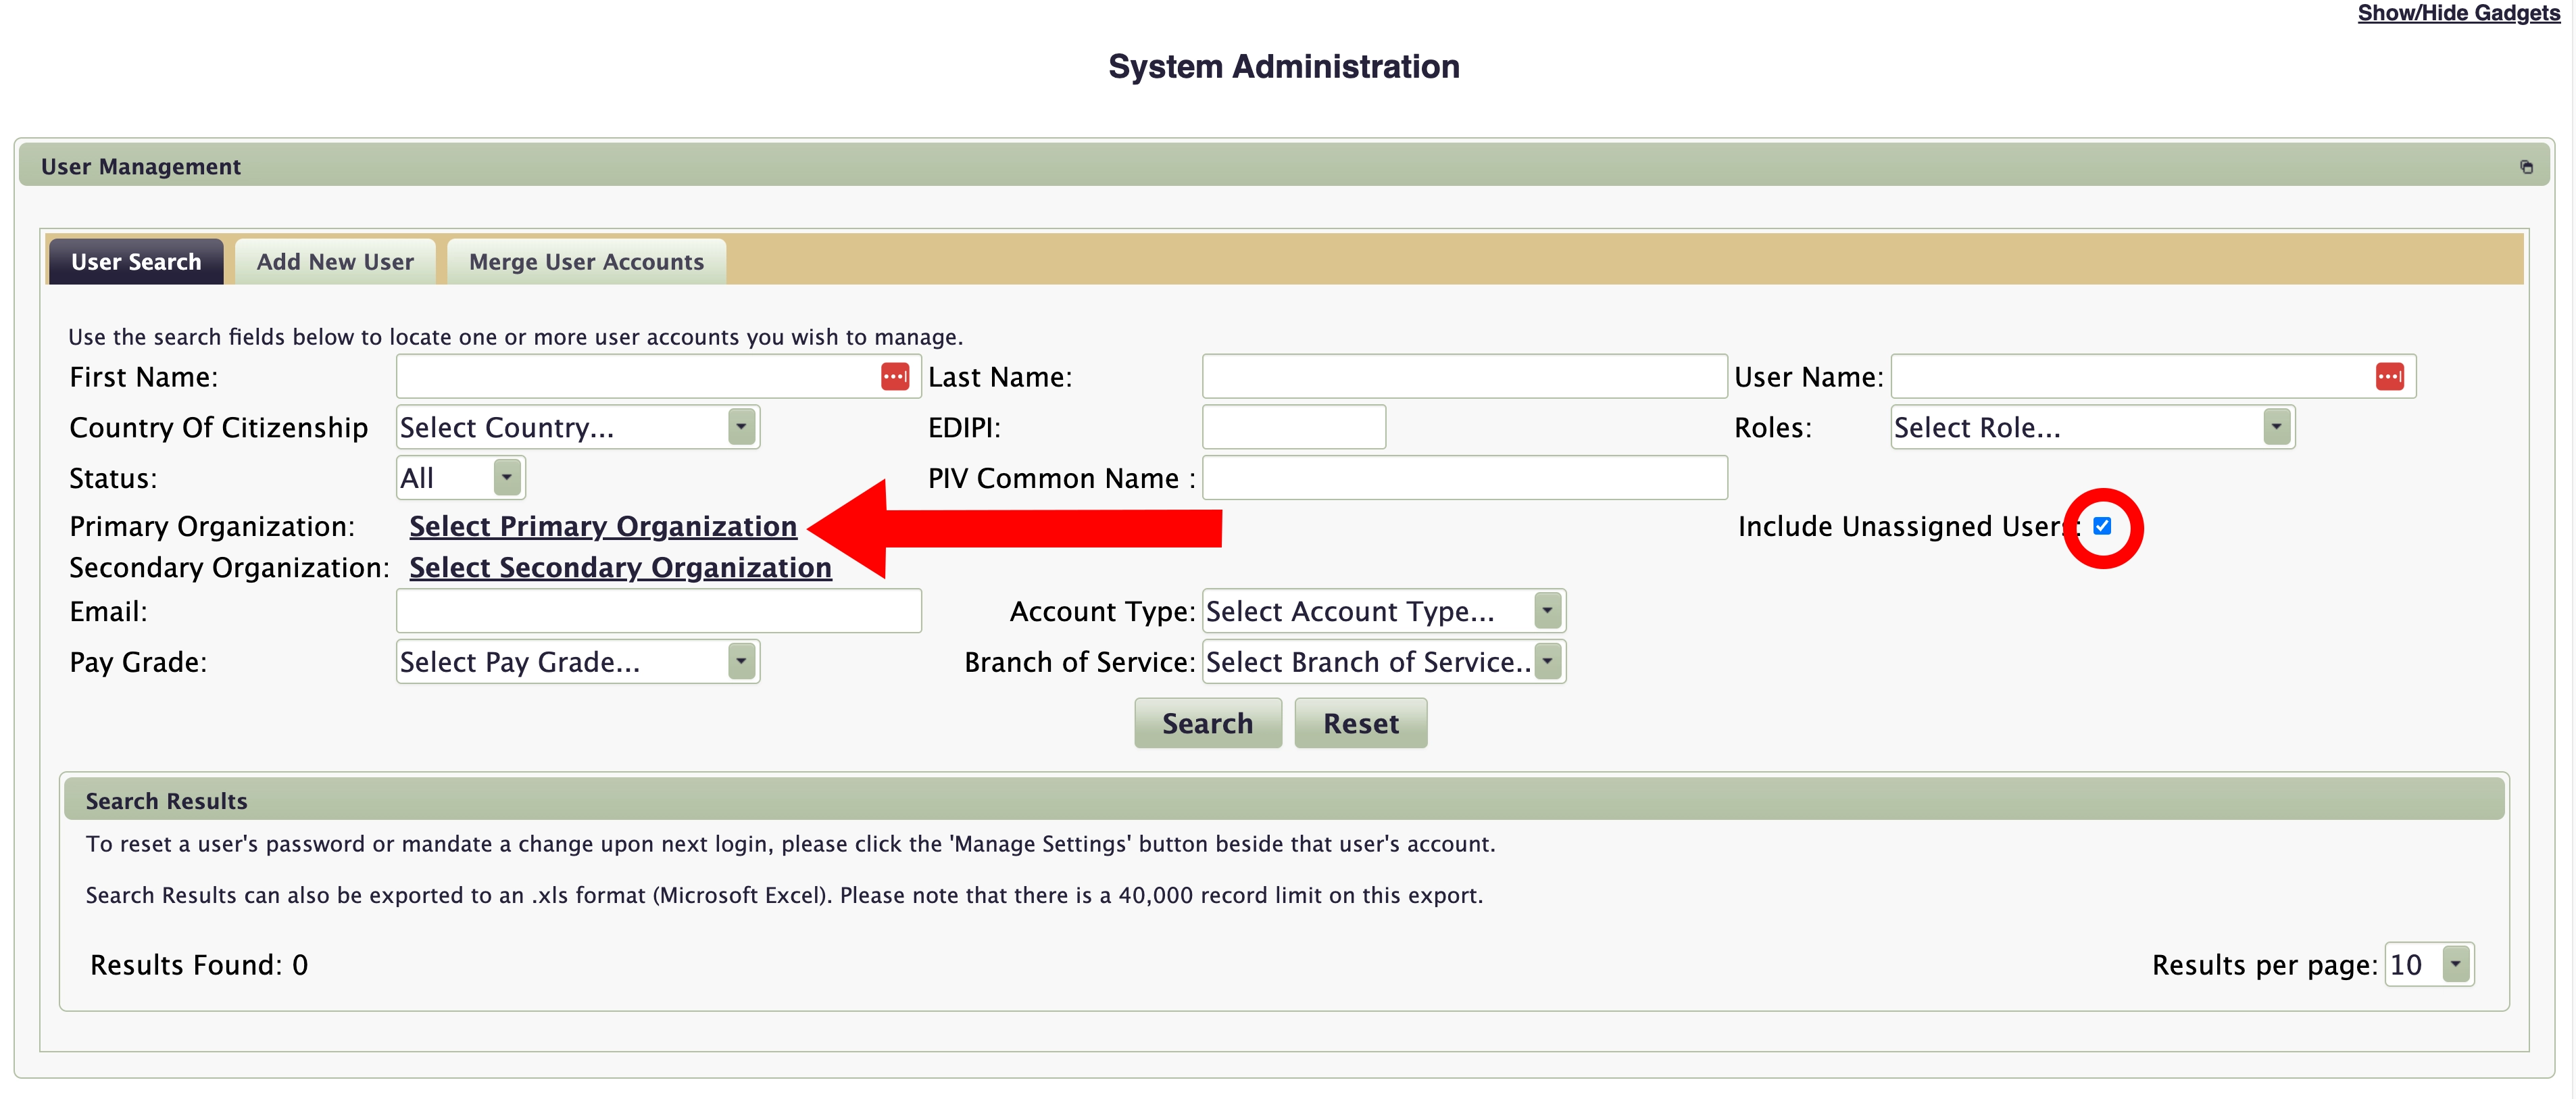This screenshot has height=1099, width=2576.
Task: Click the red autofill icon in First Name field
Action: (x=894, y=376)
